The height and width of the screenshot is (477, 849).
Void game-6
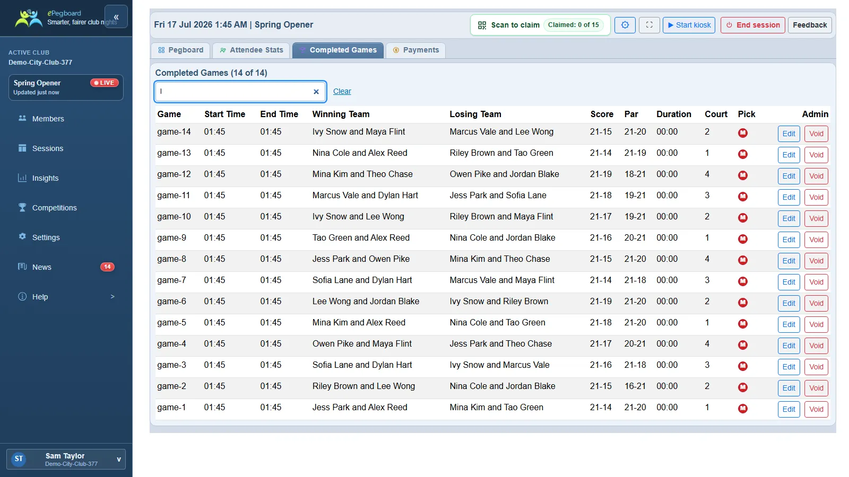click(816, 303)
